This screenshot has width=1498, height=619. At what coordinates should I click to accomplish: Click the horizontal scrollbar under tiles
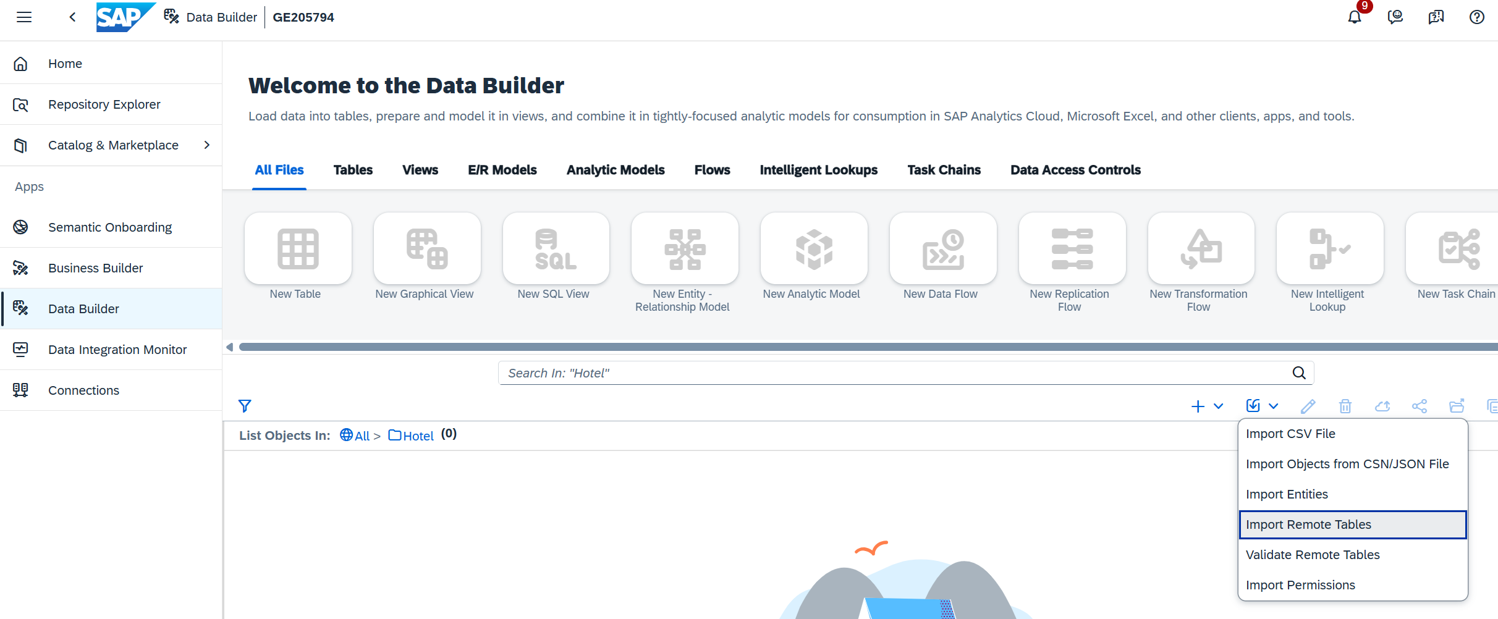868,347
